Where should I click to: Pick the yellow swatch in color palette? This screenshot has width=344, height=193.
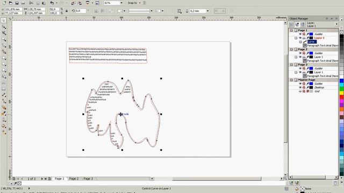tap(342, 93)
